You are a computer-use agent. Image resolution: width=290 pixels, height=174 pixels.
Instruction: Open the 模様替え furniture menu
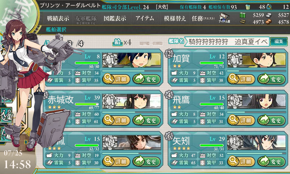pos(175,18)
